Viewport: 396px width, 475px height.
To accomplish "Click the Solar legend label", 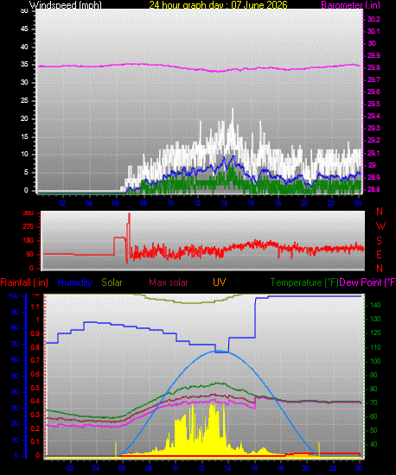I will pyautogui.click(x=112, y=282).
